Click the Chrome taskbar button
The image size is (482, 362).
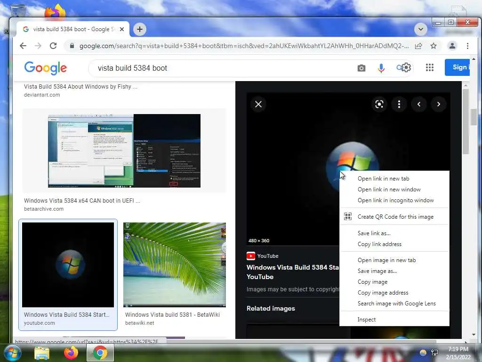pyautogui.click(x=100, y=353)
